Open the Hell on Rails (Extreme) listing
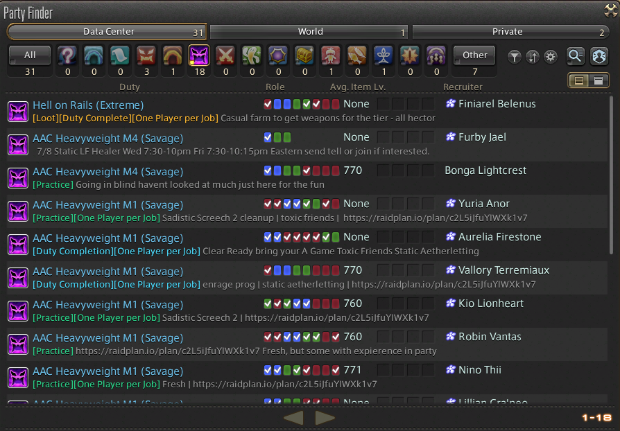Image resolution: width=620 pixels, height=431 pixels. pyautogui.click(x=307, y=111)
